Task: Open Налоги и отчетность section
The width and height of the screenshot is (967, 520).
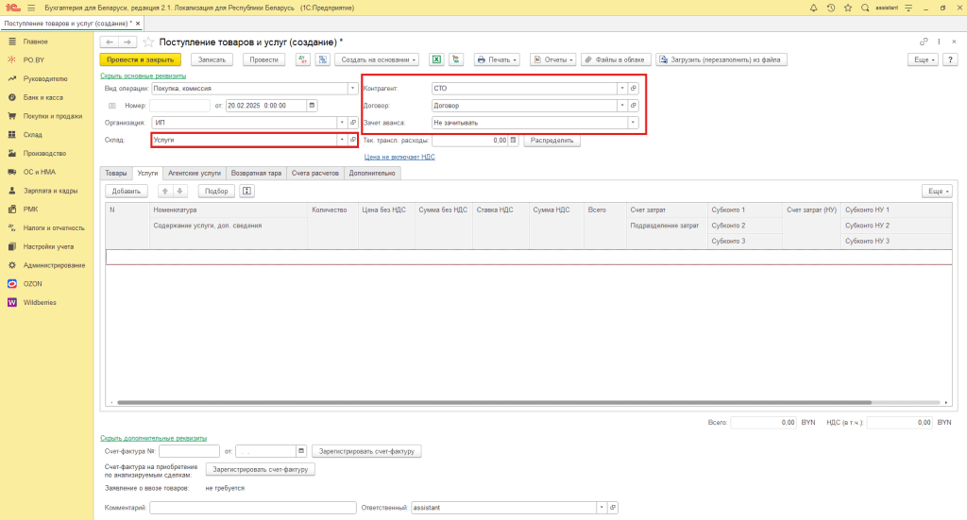Action: click(x=54, y=228)
